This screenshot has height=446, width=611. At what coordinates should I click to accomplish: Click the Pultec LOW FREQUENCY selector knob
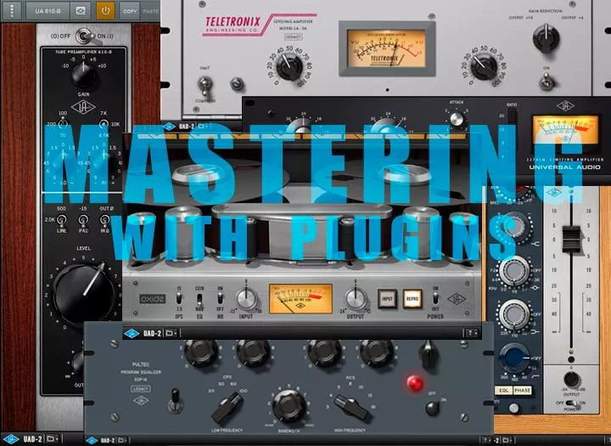click(x=228, y=408)
